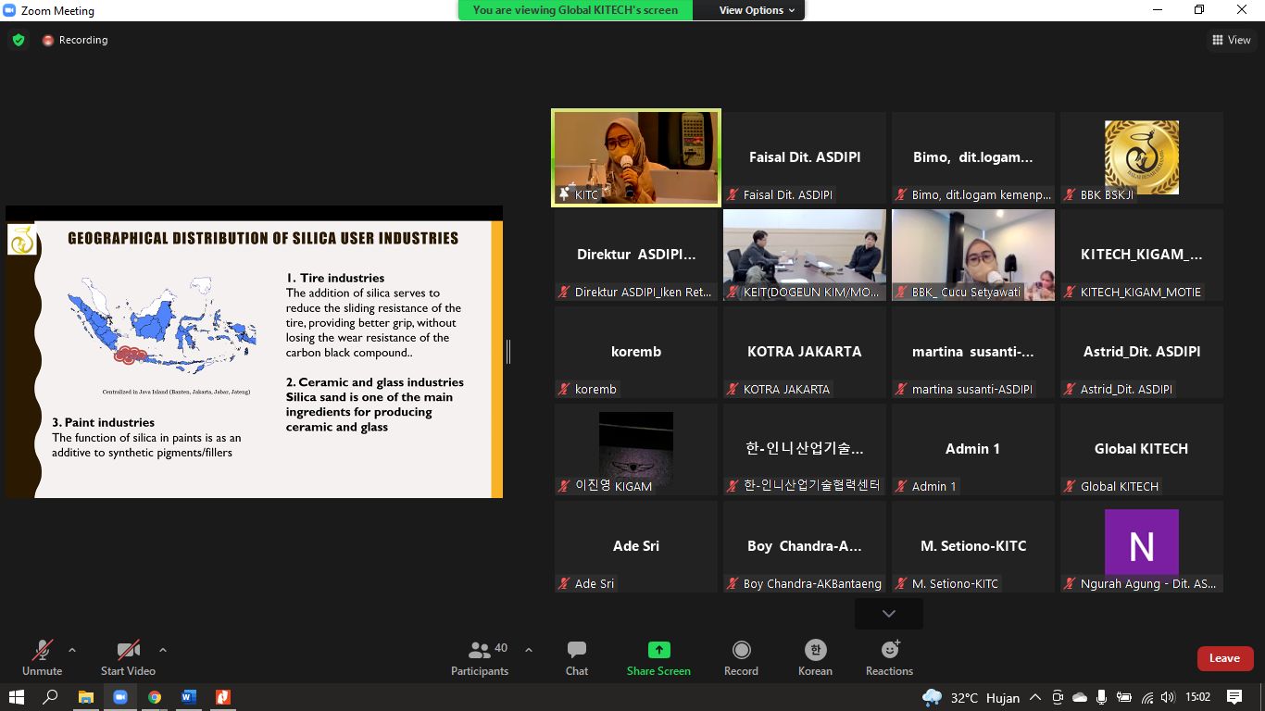This screenshot has width=1265, height=711.
Task: Select the Boy Chandra-AKBantaeng tile
Action: click(805, 546)
